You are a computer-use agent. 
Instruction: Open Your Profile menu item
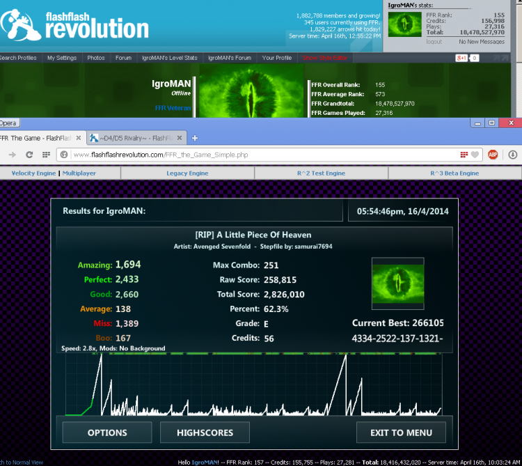point(277,58)
